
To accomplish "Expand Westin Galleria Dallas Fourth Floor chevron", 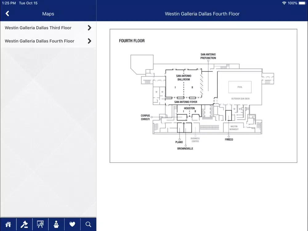I will [89, 41].
